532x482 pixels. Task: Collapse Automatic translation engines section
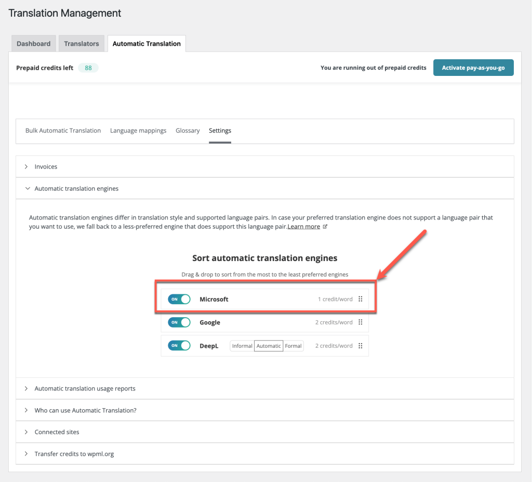tap(76, 189)
